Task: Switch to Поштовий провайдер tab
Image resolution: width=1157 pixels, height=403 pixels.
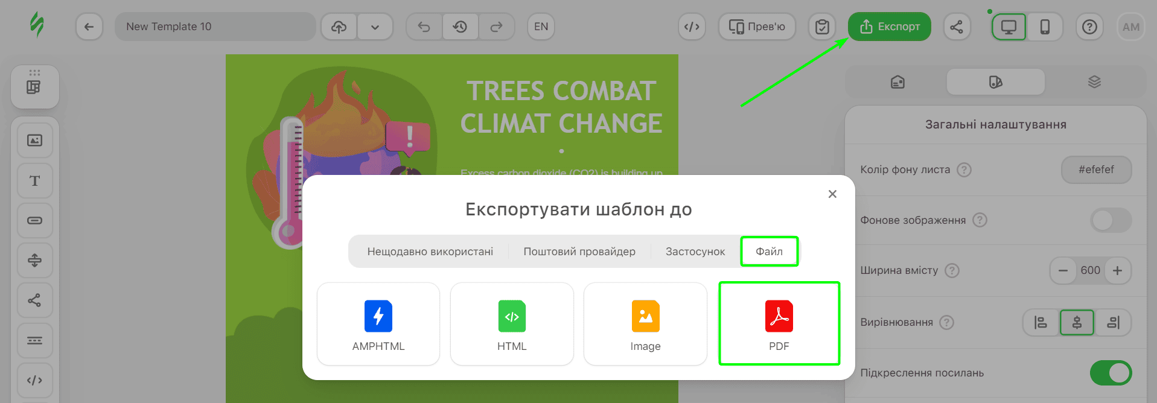Action: 579,252
